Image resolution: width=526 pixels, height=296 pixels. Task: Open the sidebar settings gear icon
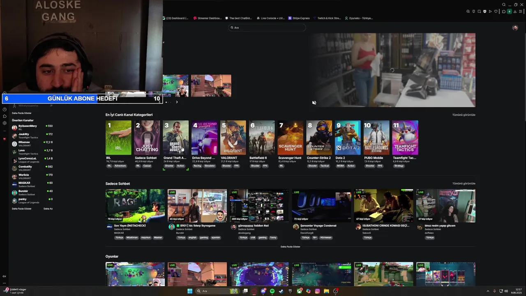pos(5,123)
